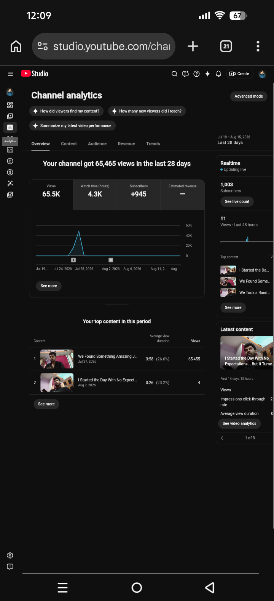Open the channel avatar in the left sidebar
Image resolution: width=274 pixels, height=601 pixels.
10,92
